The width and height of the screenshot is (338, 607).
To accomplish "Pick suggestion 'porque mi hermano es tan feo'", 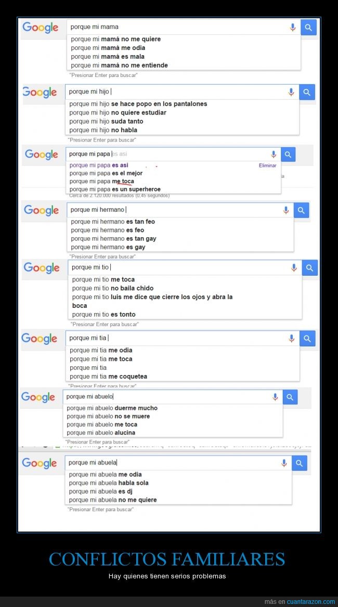I will click(113, 222).
